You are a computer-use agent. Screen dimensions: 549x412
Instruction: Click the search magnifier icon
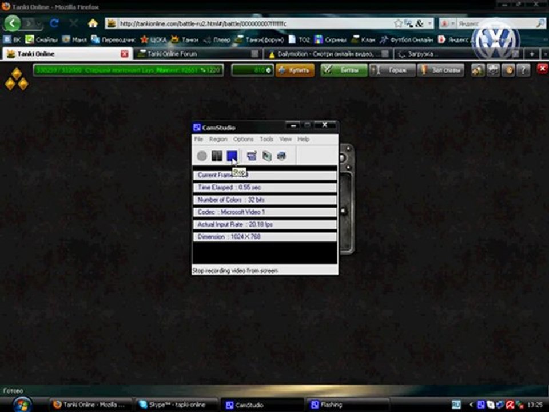540,23
